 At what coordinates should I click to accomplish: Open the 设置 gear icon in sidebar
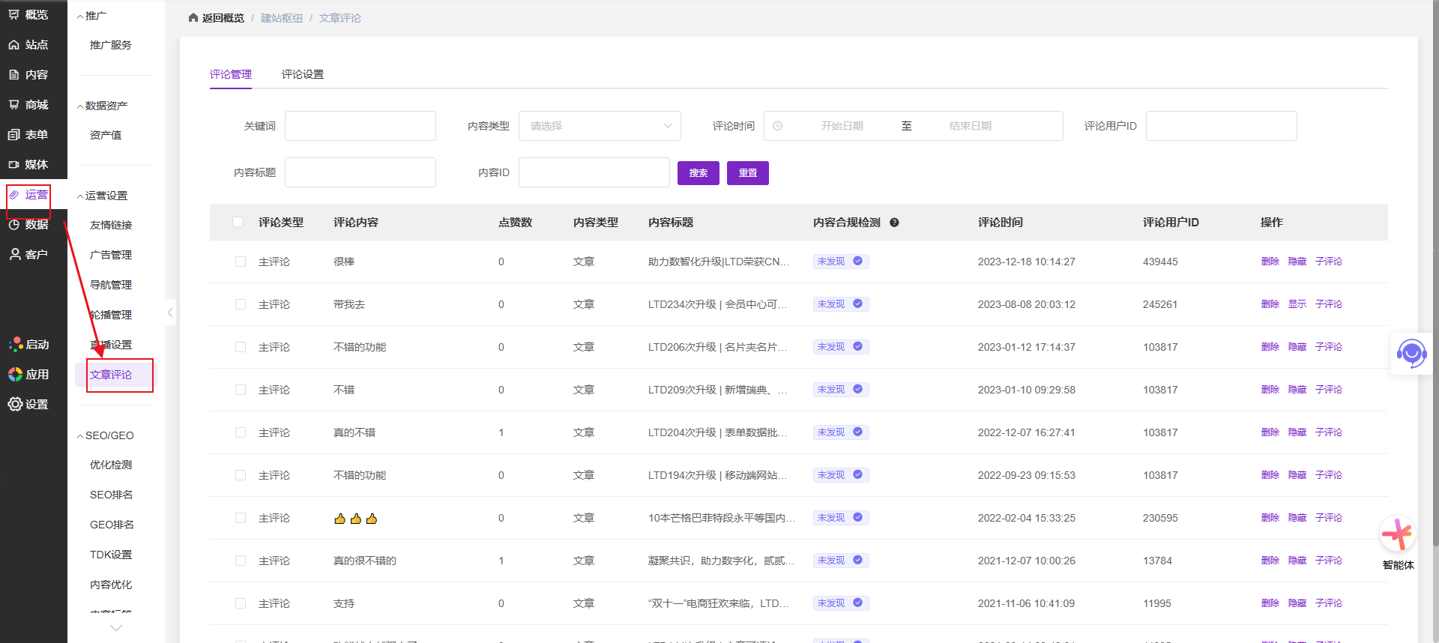click(x=15, y=405)
